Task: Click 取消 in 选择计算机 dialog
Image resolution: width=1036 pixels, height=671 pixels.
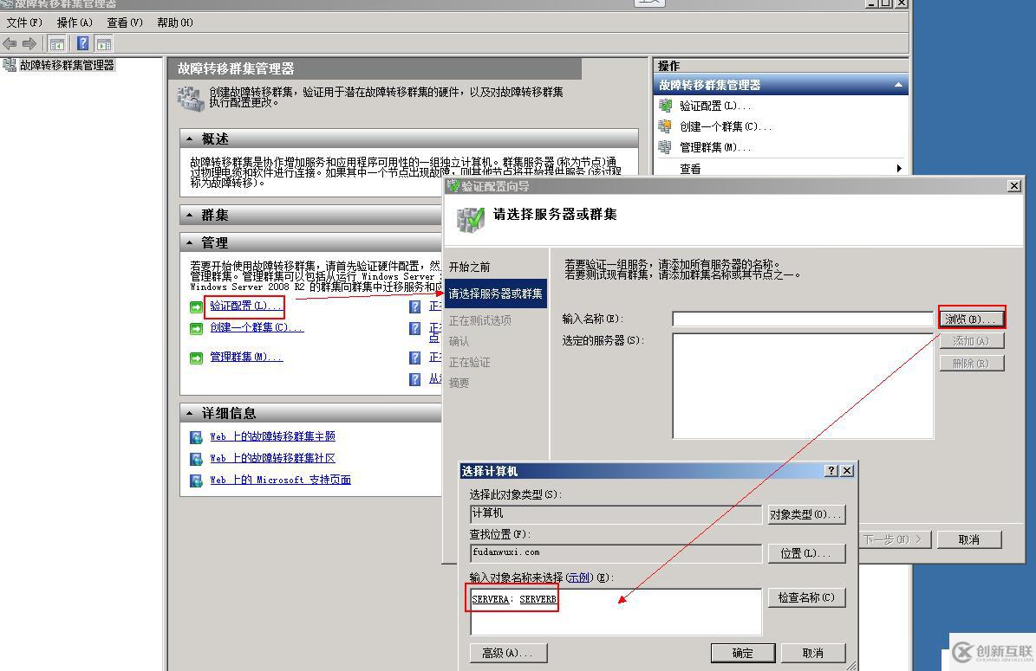Action: pos(812,653)
